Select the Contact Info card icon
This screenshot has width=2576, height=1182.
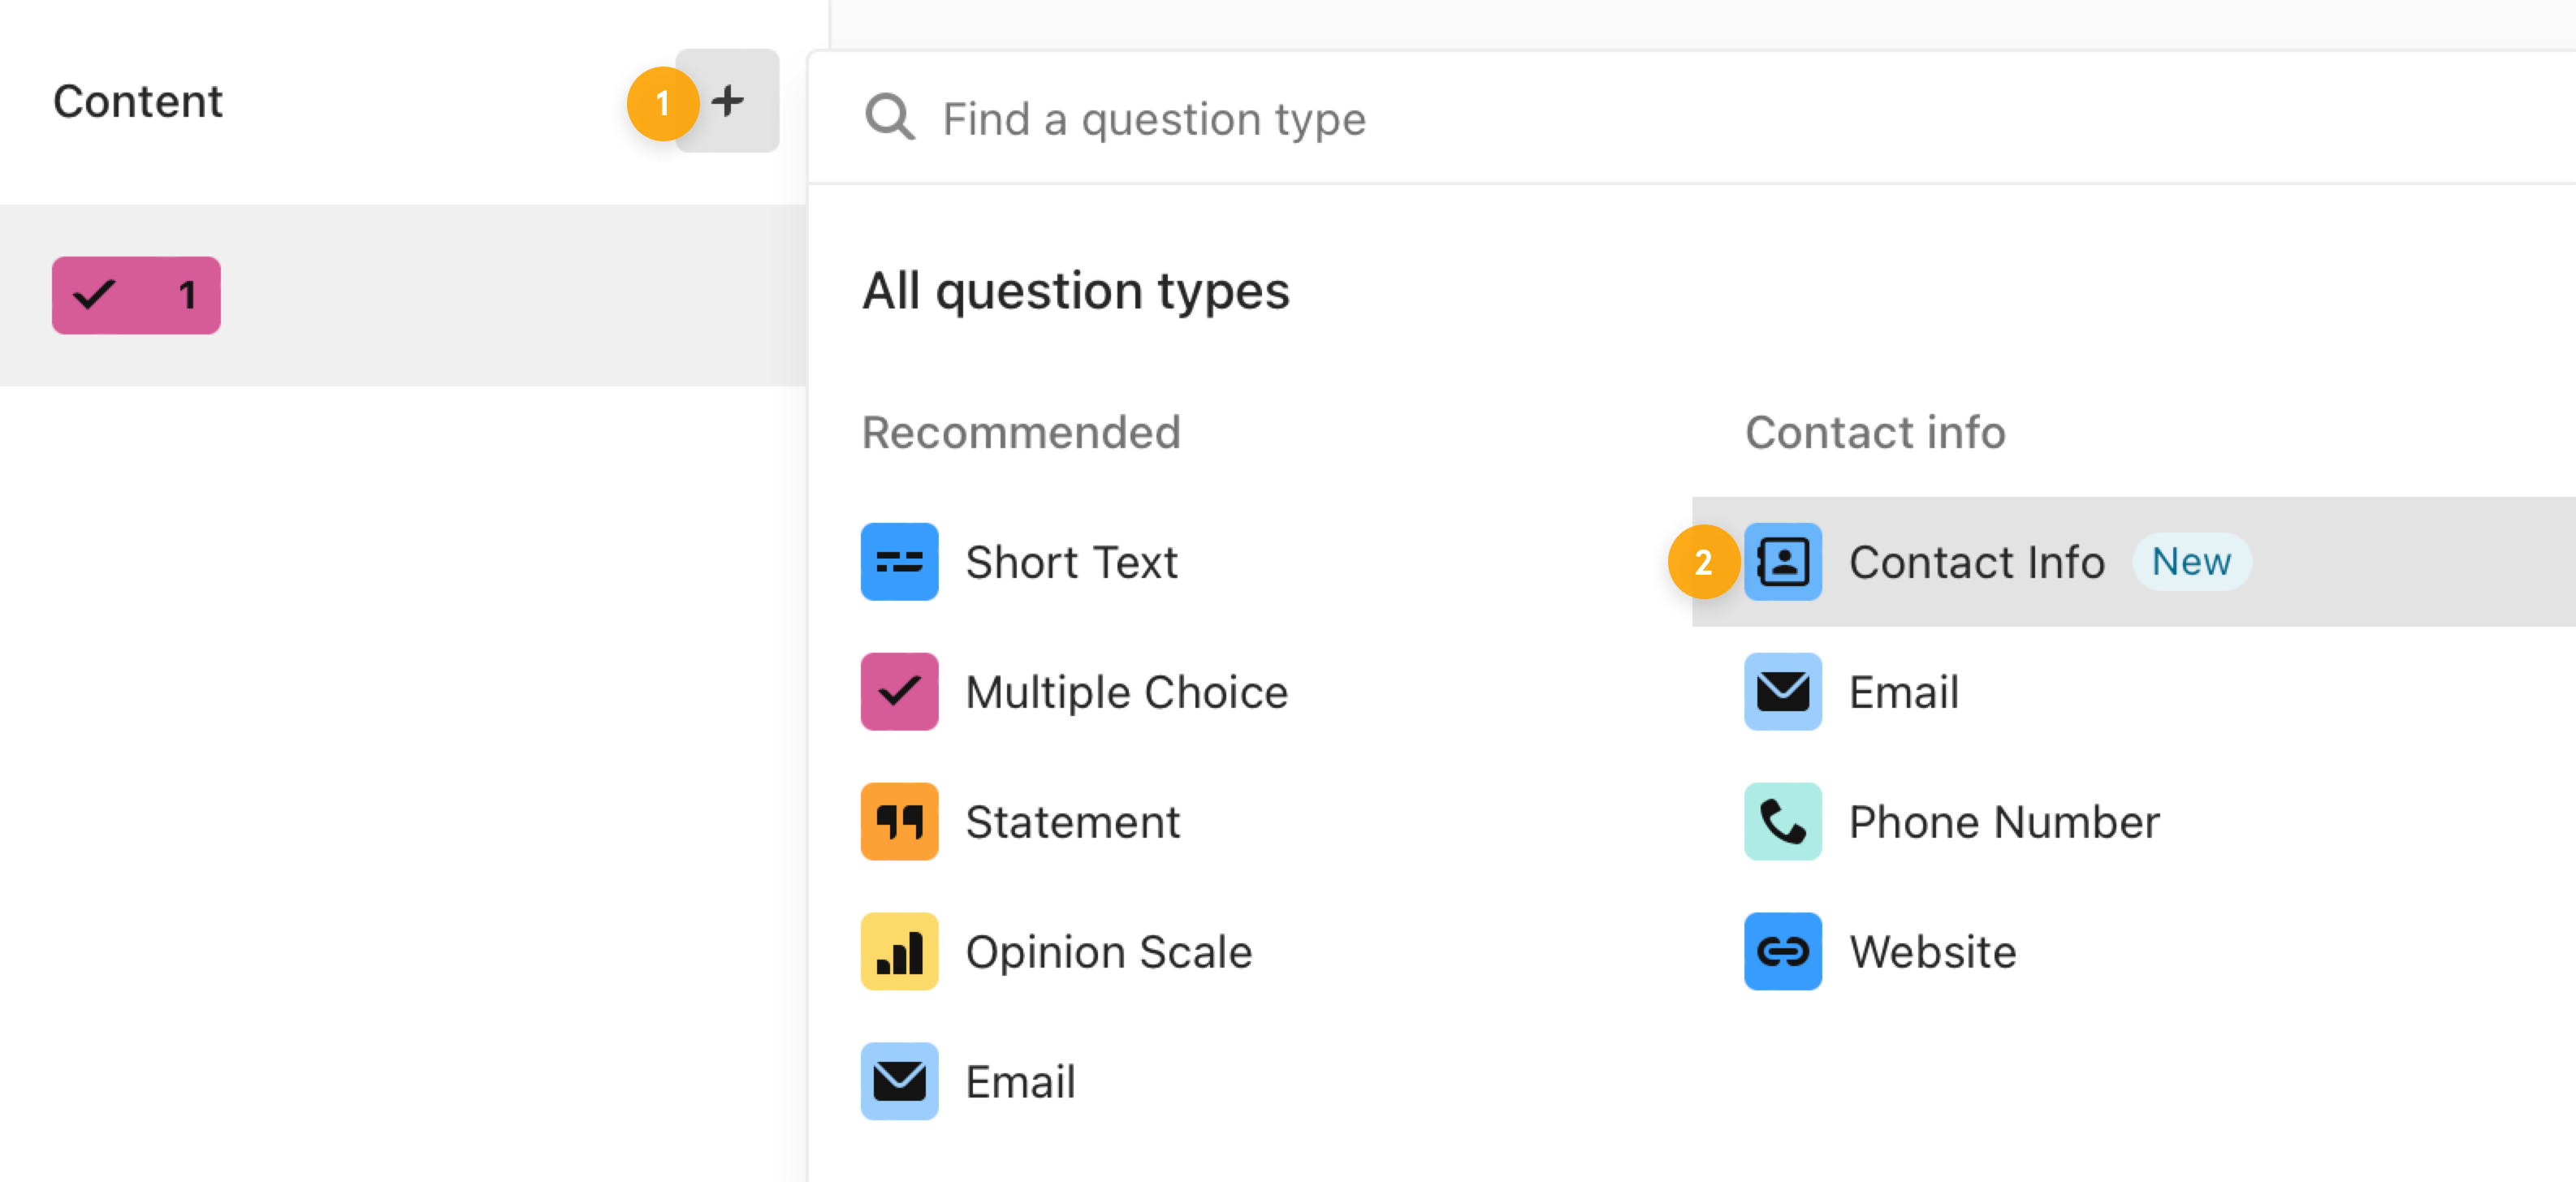(1783, 561)
